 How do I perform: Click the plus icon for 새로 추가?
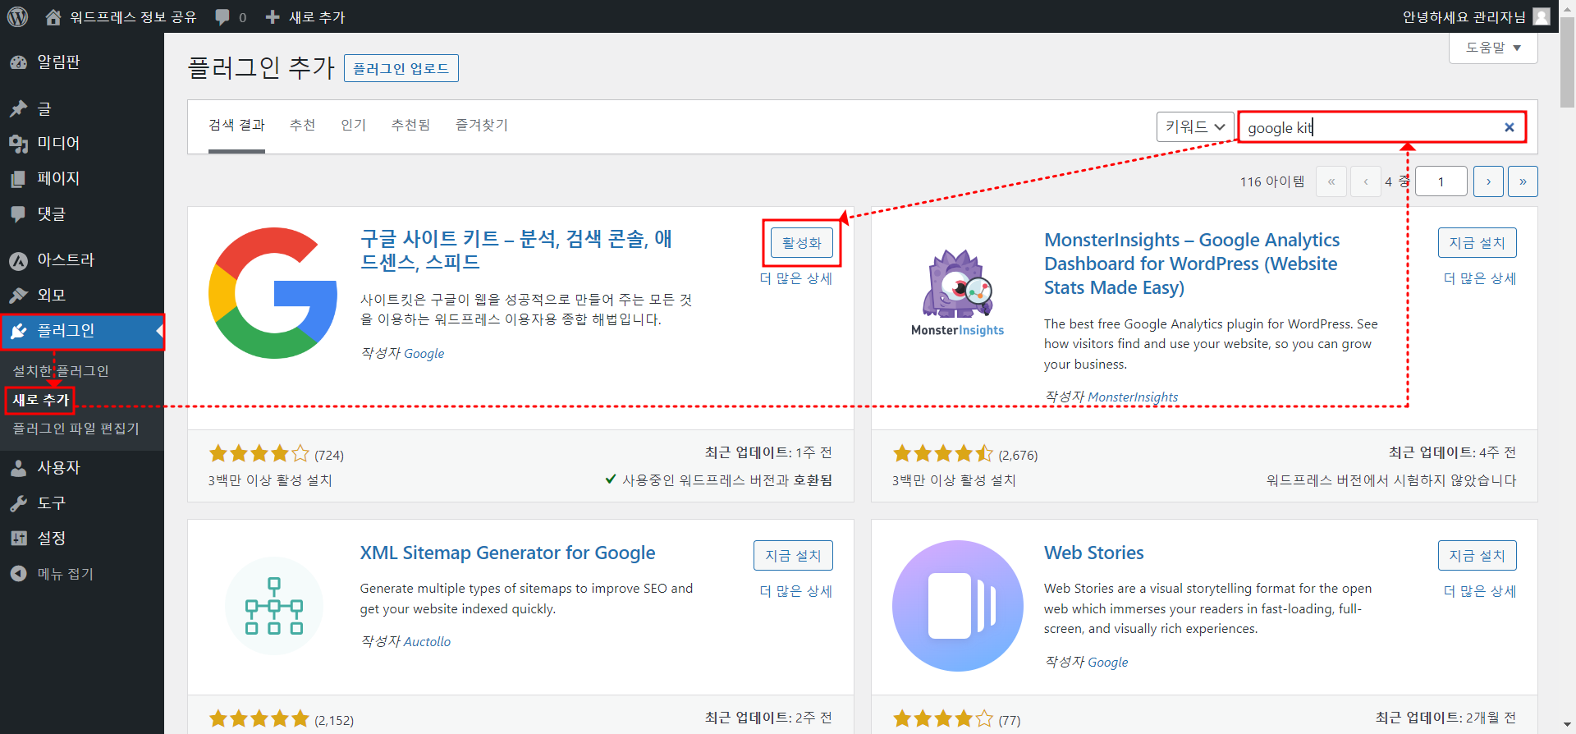[x=273, y=16]
